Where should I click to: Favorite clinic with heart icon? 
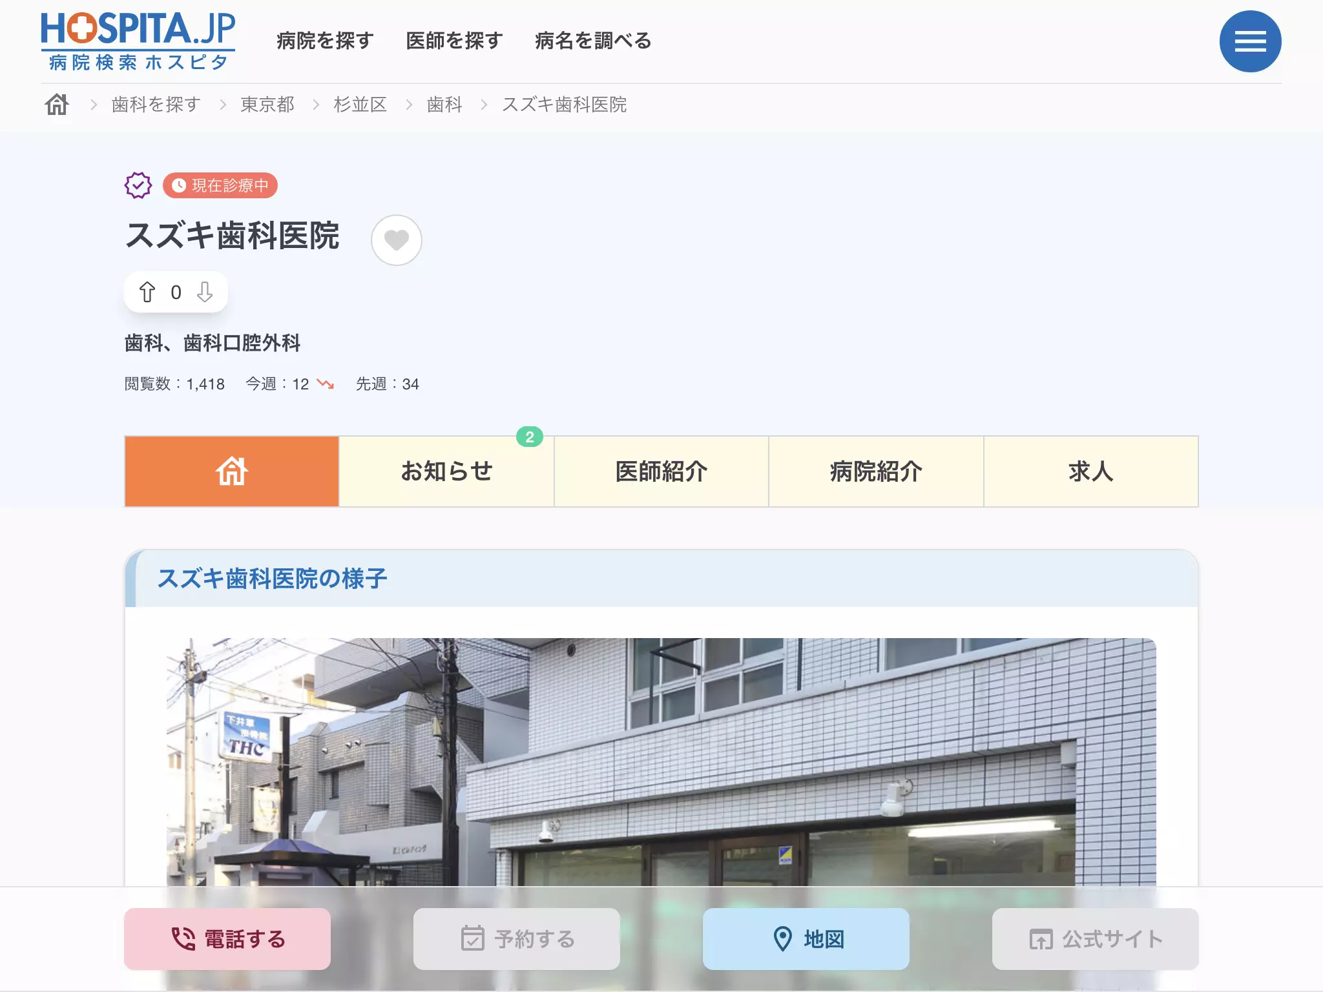pyautogui.click(x=397, y=240)
